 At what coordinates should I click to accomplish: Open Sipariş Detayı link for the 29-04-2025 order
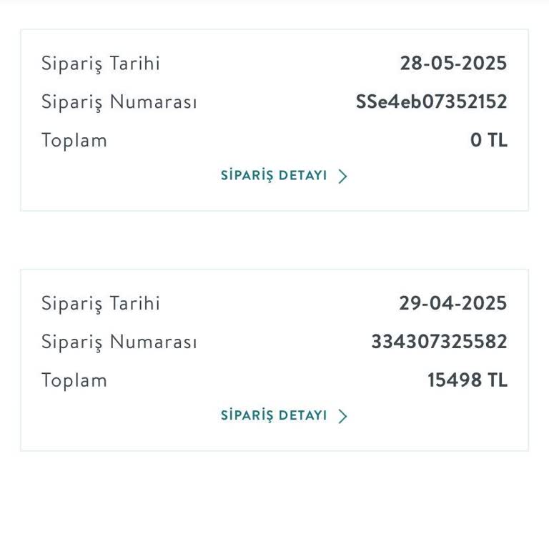274,416
